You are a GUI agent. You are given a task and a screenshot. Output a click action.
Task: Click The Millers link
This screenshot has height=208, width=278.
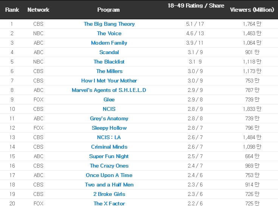(109, 71)
